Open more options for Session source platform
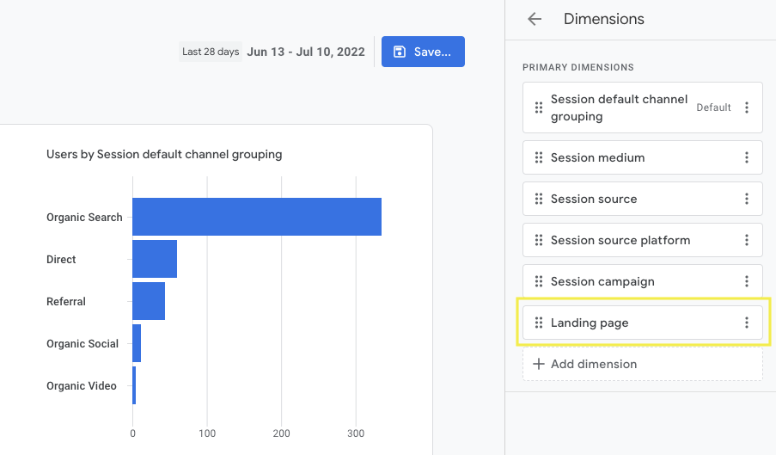 [746, 240]
